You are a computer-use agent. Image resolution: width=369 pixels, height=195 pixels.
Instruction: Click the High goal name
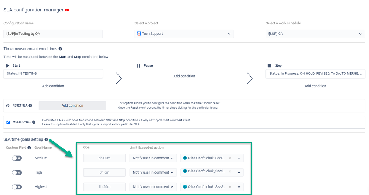point(38,172)
